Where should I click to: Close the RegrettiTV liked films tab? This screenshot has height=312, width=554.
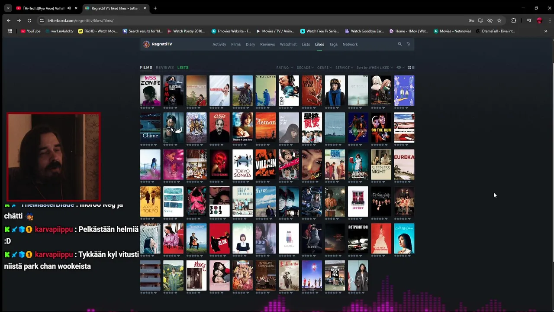[145, 8]
